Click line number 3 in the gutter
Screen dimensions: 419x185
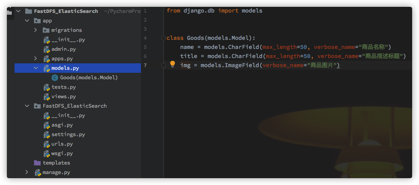tap(145, 29)
